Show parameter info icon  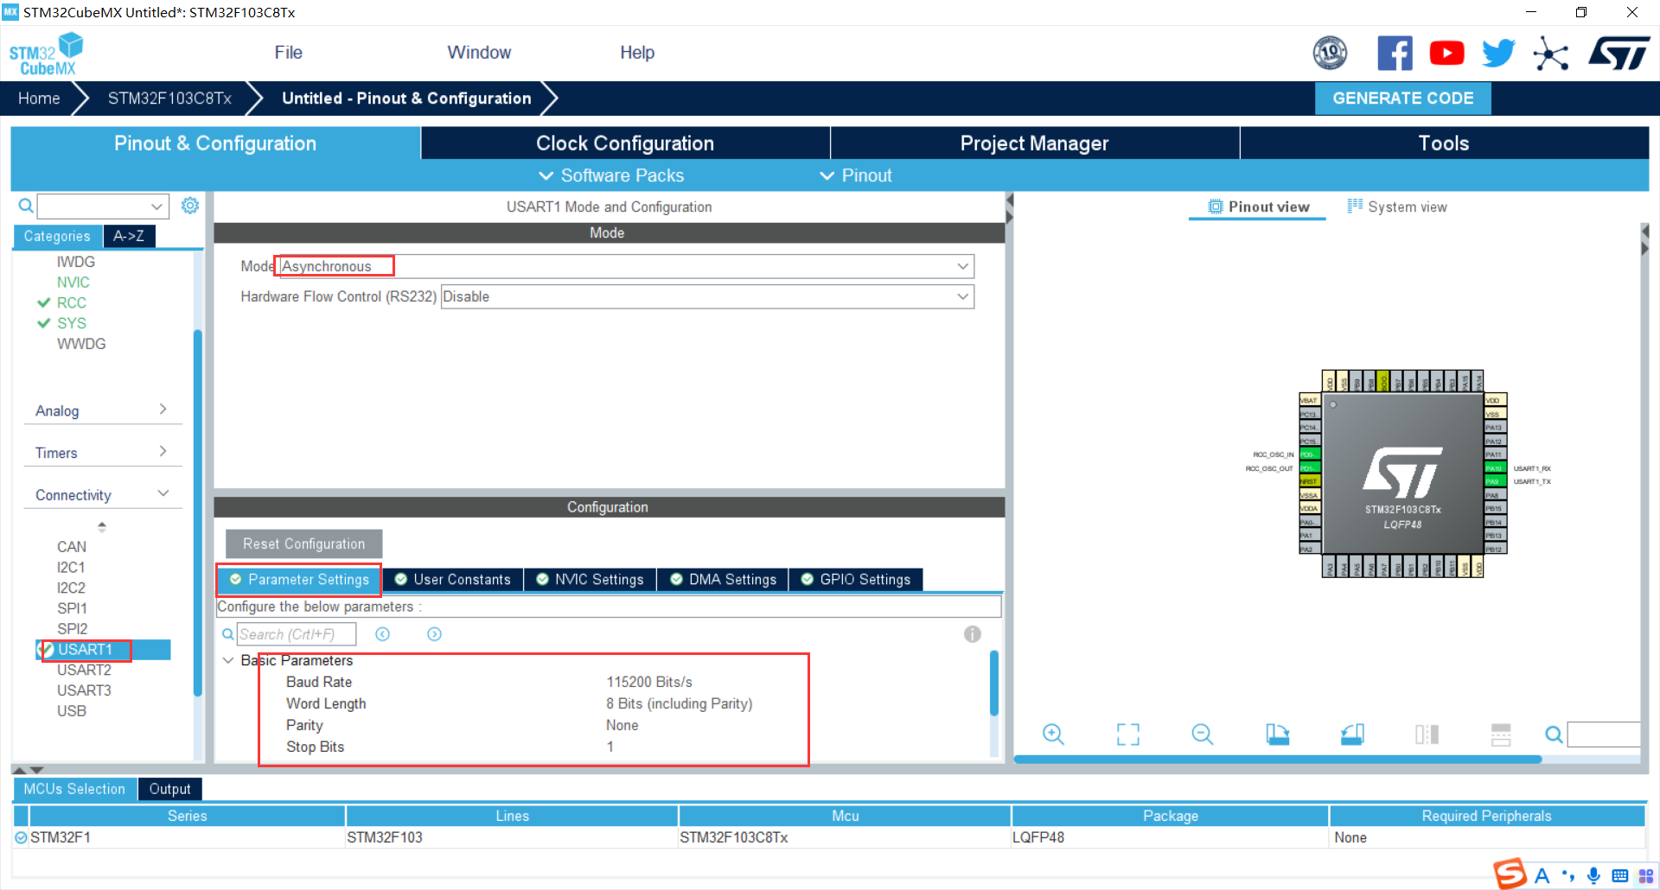pyautogui.click(x=973, y=634)
